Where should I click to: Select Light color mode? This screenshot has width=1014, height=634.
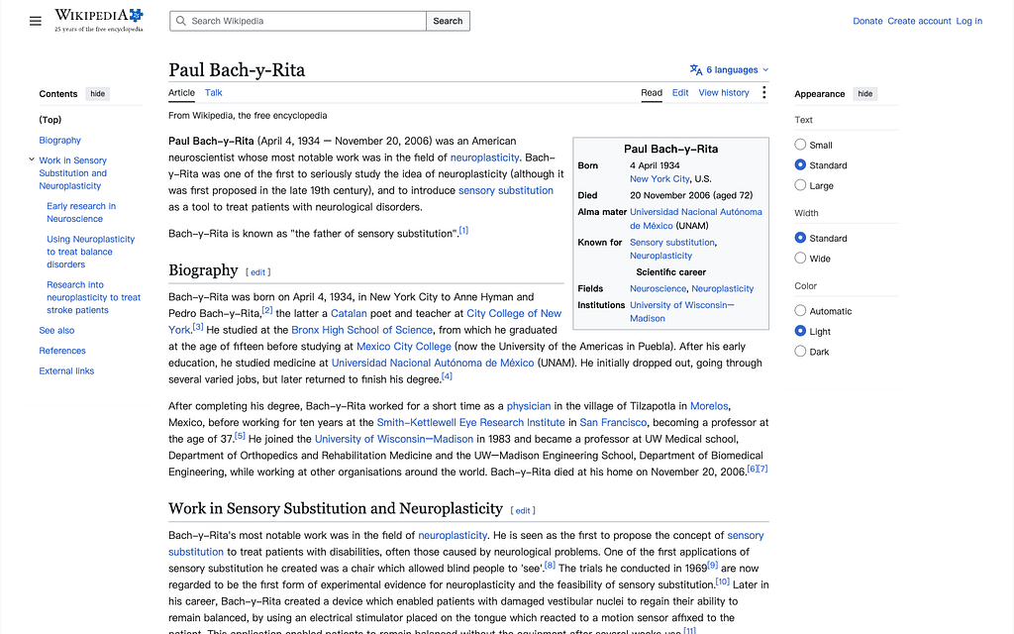coord(800,331)
